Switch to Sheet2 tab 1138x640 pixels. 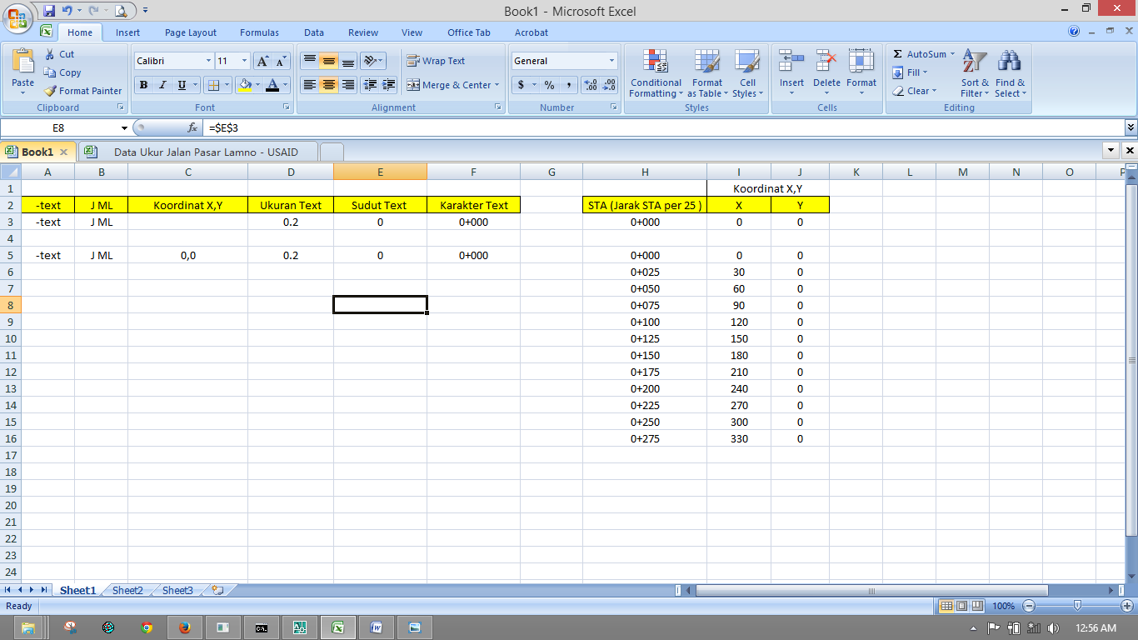click(x=127, y=590)
